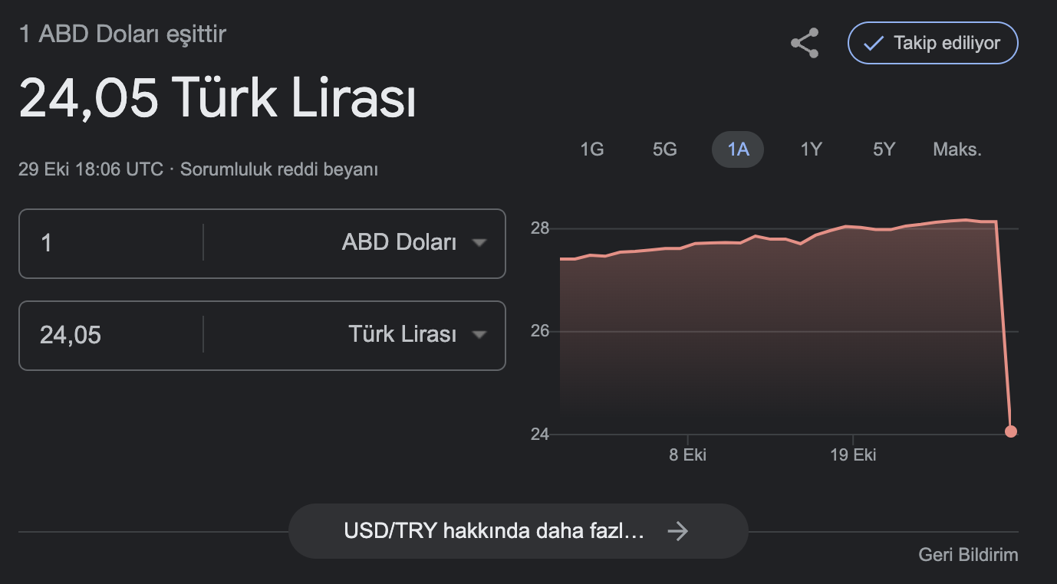This screenshot has height=584, width=1057.
Task: Click the chart line near 19 Eki
Action: coord(853,227)
